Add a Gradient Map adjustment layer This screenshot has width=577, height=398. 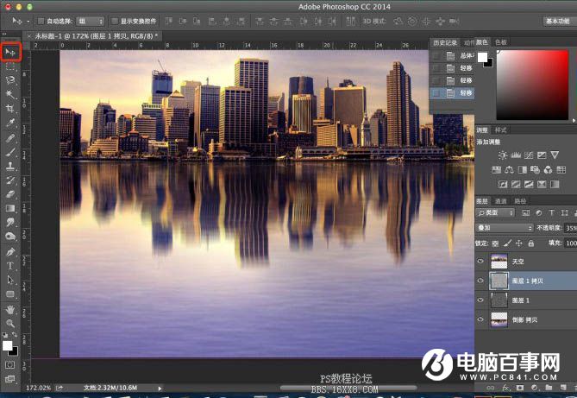tap(555, 184)
